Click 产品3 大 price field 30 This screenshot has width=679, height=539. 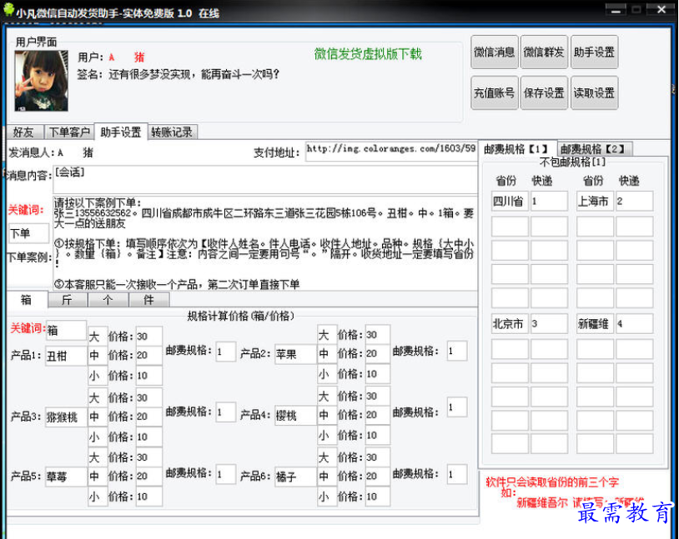[x=149, y=397]
